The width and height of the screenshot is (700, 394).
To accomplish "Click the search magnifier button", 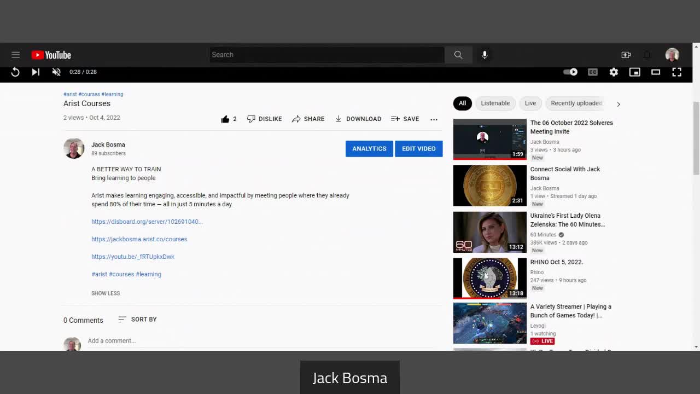I will pyautogui.click(x=458, y=55).
